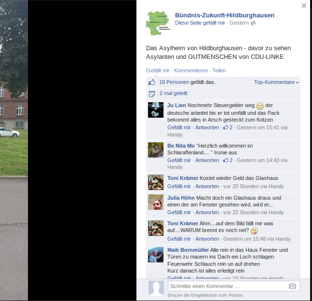
Task: Click the thumbs-up icon beside 18 Personen
Action: [x=151, y=82]
